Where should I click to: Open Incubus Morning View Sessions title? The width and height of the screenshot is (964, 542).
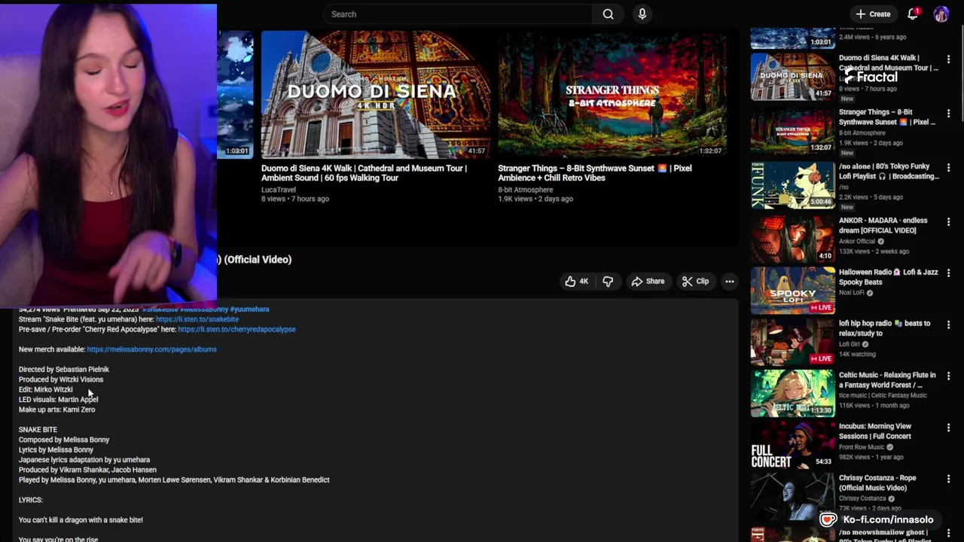click(875, 431)
